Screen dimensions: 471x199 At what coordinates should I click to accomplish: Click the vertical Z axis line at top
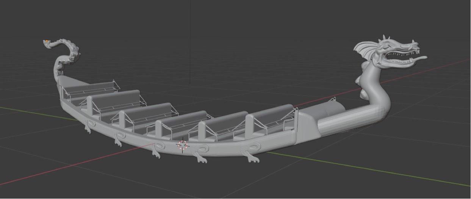click(190, 38)
